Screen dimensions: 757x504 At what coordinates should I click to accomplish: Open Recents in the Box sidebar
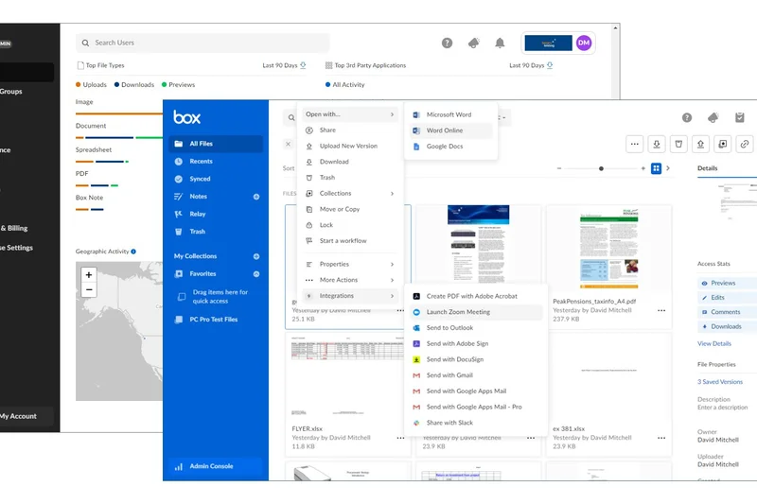[x=201, y=162]
